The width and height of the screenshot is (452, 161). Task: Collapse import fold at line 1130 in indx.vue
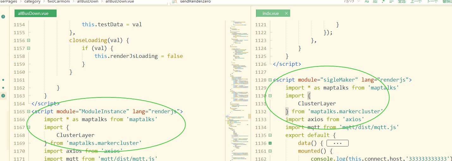[270, 96]
